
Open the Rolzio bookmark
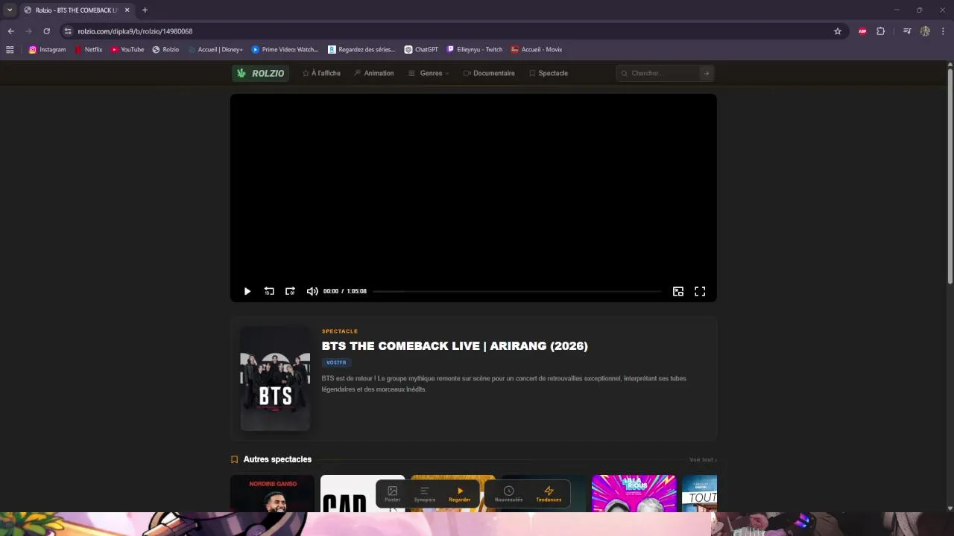tap(165, 50)
